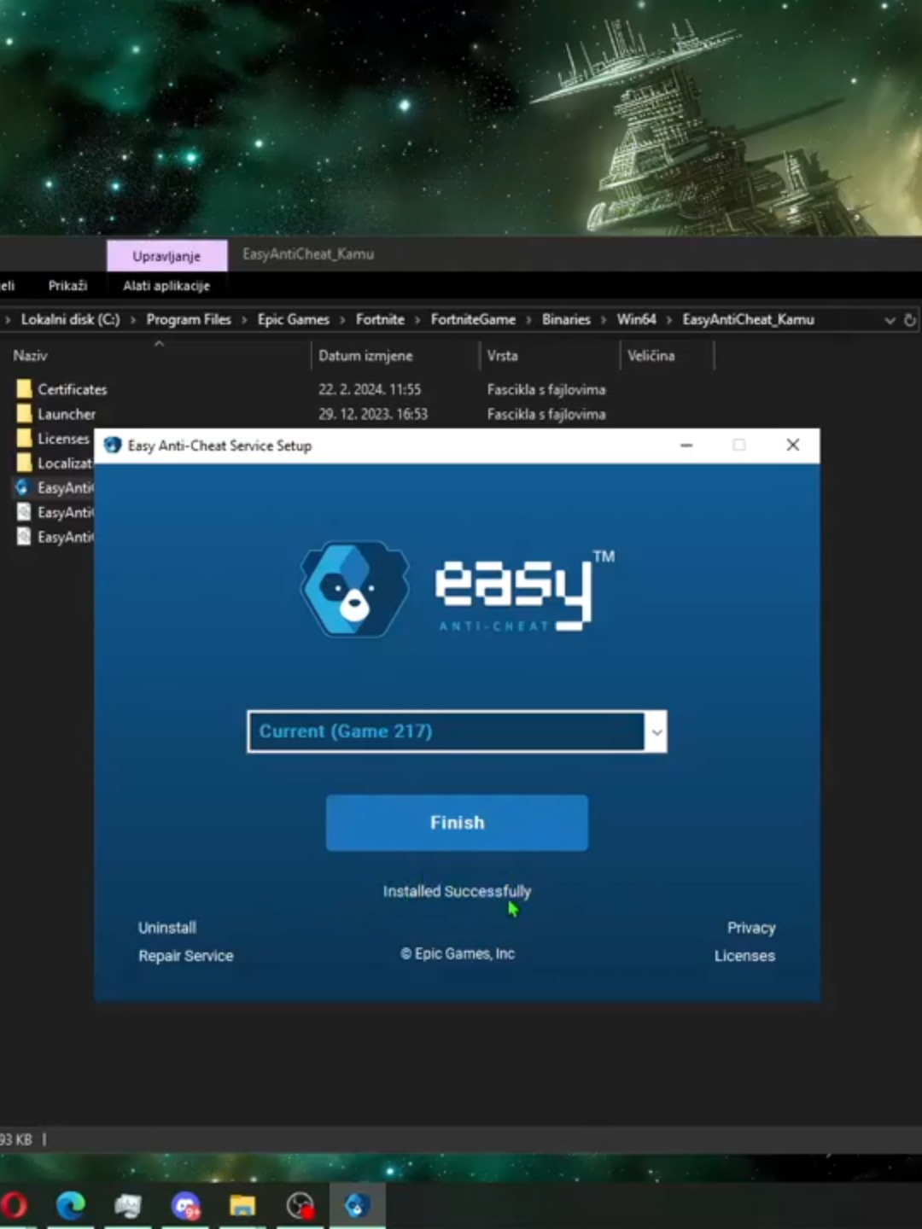Open Microsoft Edge from taskbar
Viewport: 922px width, 1229px height.
pyautogui.click(x=71, y=1205)
